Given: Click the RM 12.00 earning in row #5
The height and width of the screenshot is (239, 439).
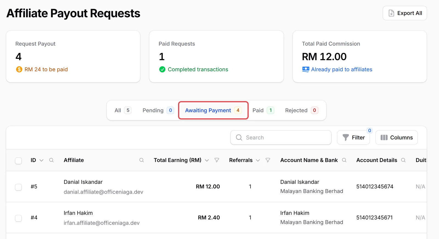Looking at the screenshot, I should [x=208, y=187].
